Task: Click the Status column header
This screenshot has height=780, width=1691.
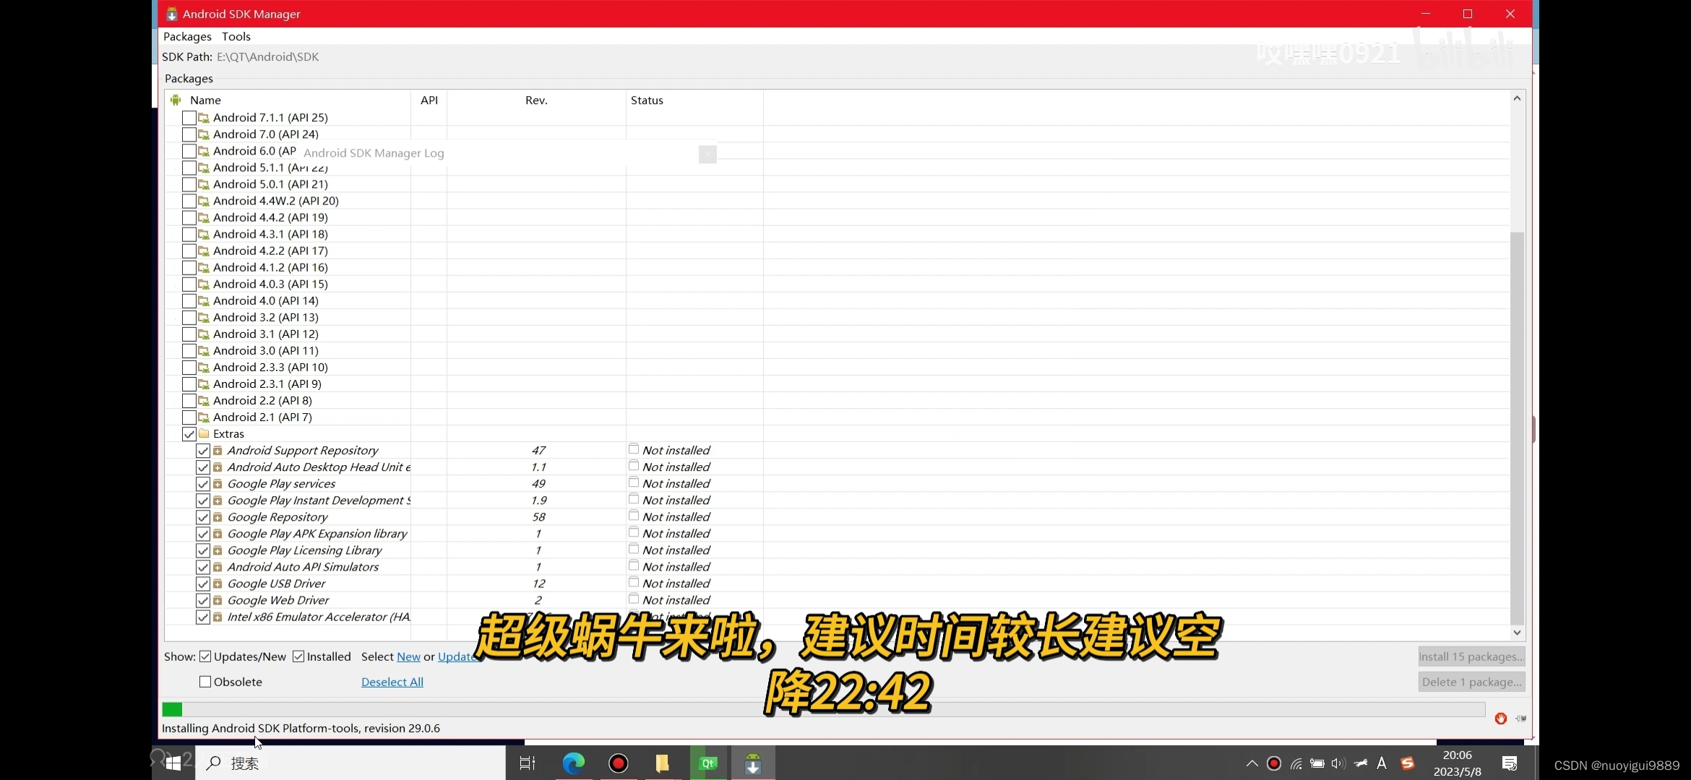Action: pos(694,100)
